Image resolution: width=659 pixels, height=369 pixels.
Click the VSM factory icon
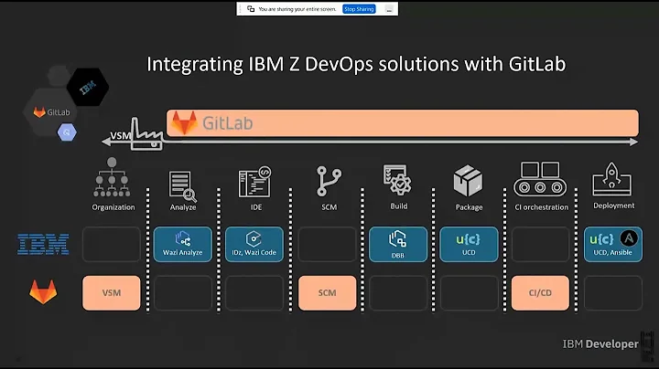coord(146,133)
